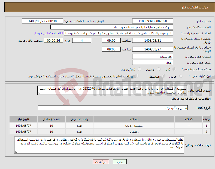Click the گروه کالا field تعمیر و نگهداری
This screenshot has height=169, width=215.
point(113,108)
